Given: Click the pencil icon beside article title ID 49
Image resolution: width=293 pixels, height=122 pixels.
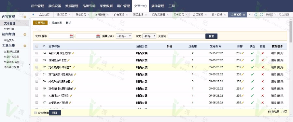Looking at the screenshot, I should (75, 88).
